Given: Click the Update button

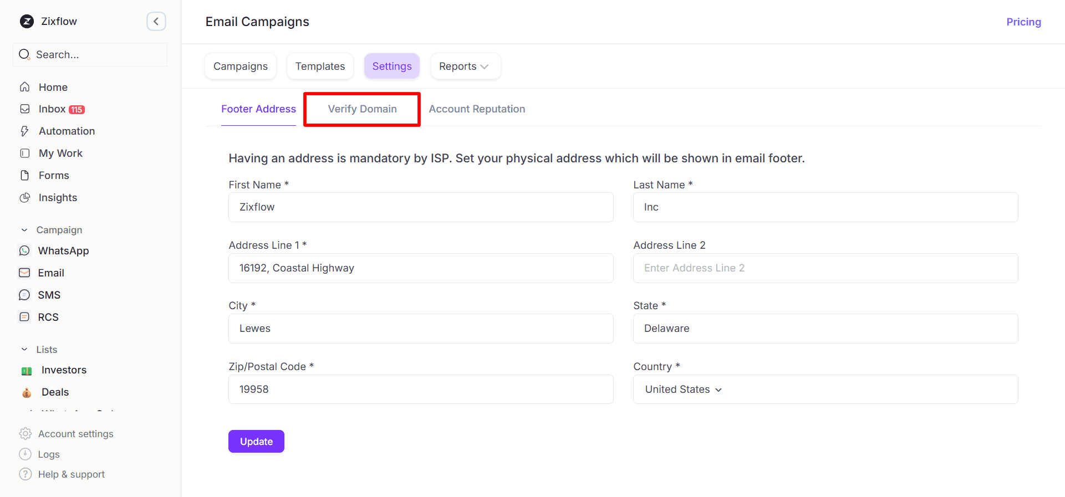Looking at the screenshot, I should tap(256, 441).
